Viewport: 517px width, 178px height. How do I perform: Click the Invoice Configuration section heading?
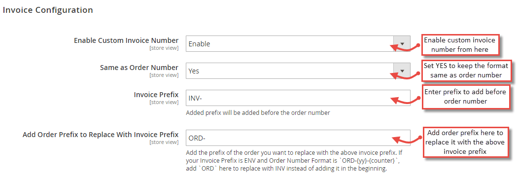click(48, 10)
